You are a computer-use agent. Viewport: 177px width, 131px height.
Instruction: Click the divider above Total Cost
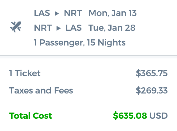(88, 103)
